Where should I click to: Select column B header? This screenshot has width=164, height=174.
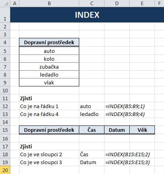click(49, 4)
